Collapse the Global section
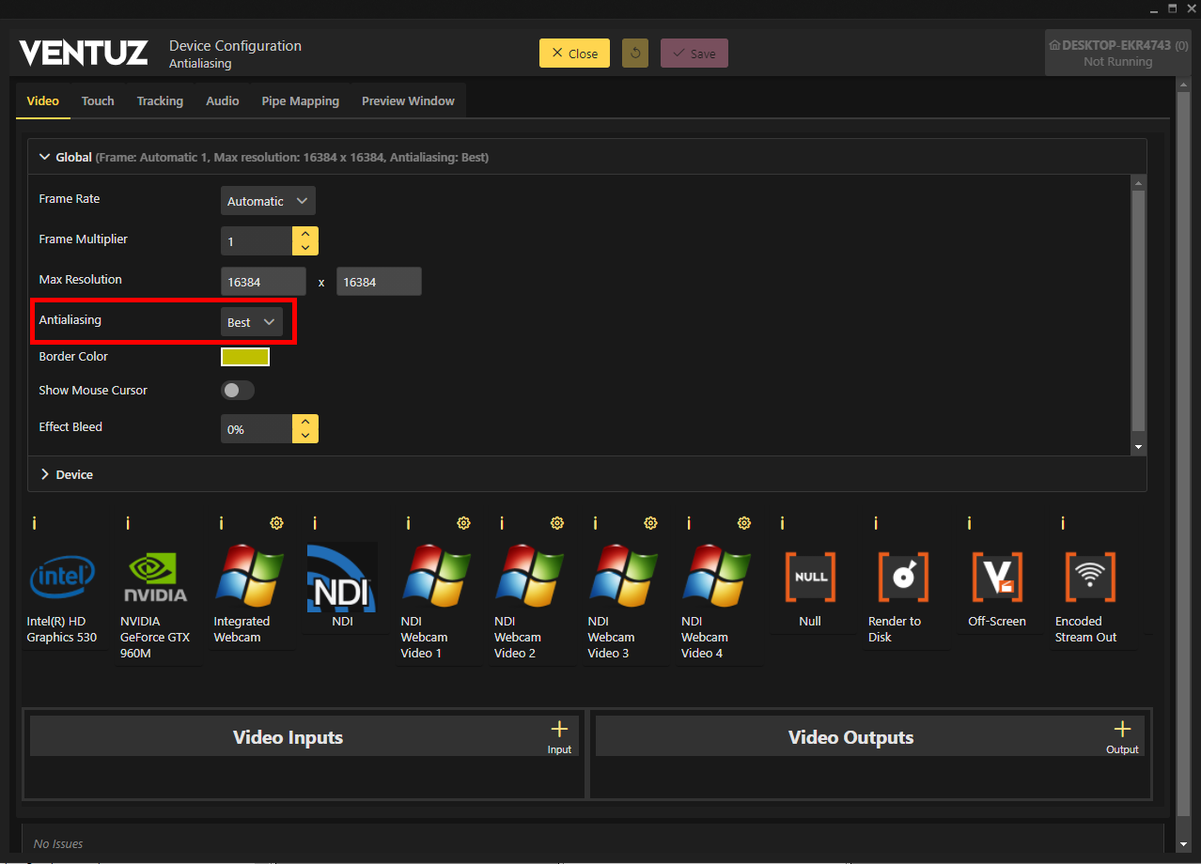 45,157
